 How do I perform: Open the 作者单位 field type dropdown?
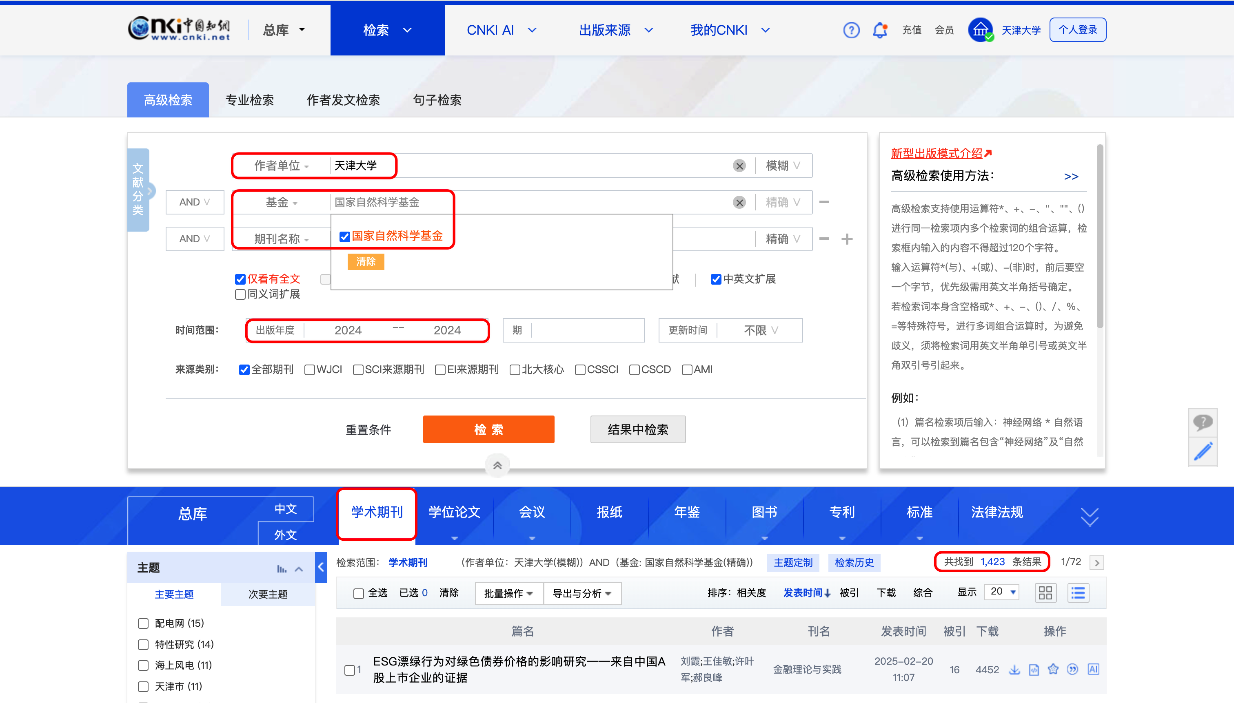[281, 166]
